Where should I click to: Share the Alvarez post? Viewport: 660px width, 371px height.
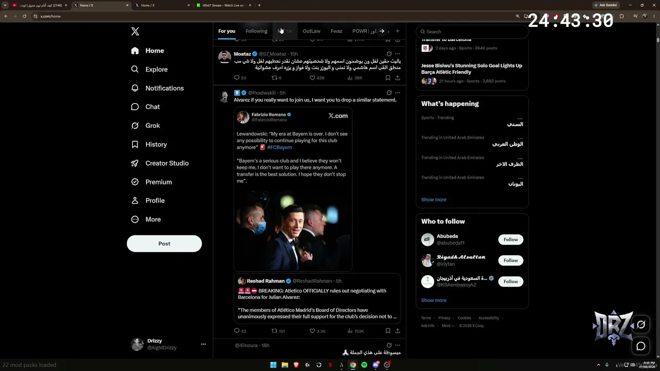[x=398, y=331]
